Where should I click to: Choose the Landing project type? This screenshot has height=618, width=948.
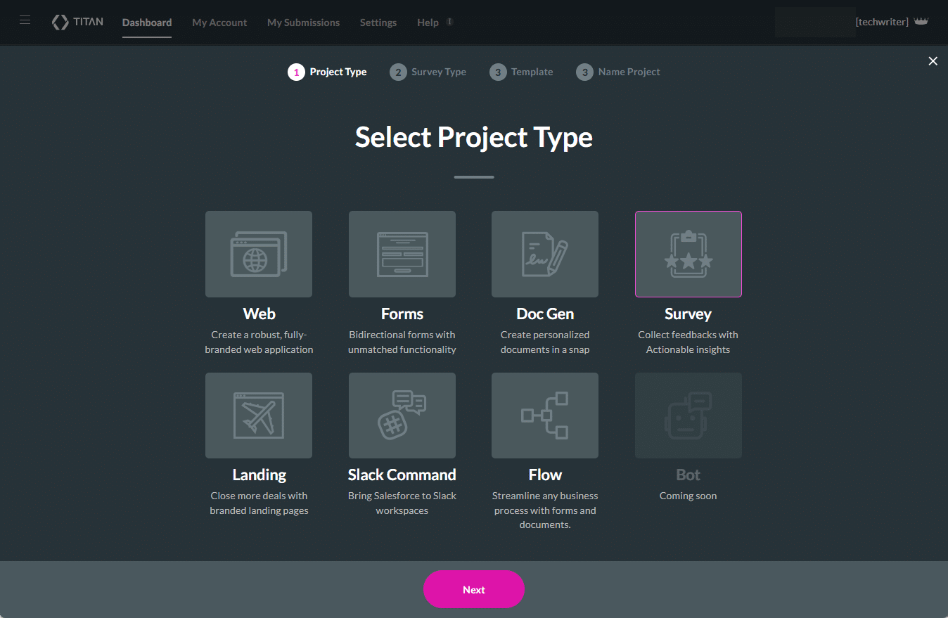(259, 416)
